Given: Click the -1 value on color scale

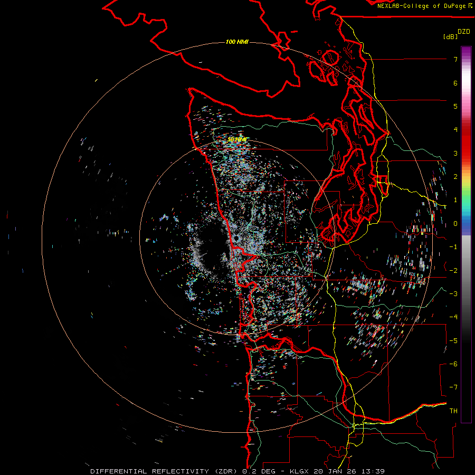Looking at the screenshot, I should pyautogui.click(x=453, y=247).
